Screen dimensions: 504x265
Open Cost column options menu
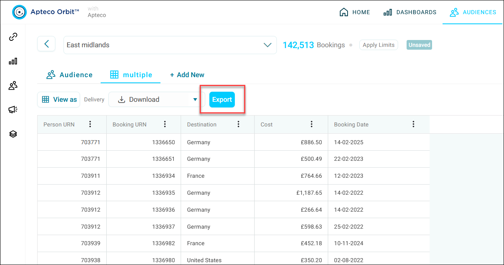click(312, 124)
